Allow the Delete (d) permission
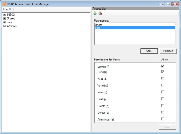 (x=163, y=112)
